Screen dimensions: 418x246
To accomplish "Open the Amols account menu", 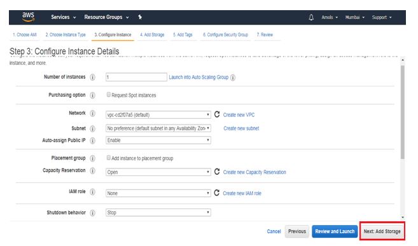I will click(x=330, y=17).
